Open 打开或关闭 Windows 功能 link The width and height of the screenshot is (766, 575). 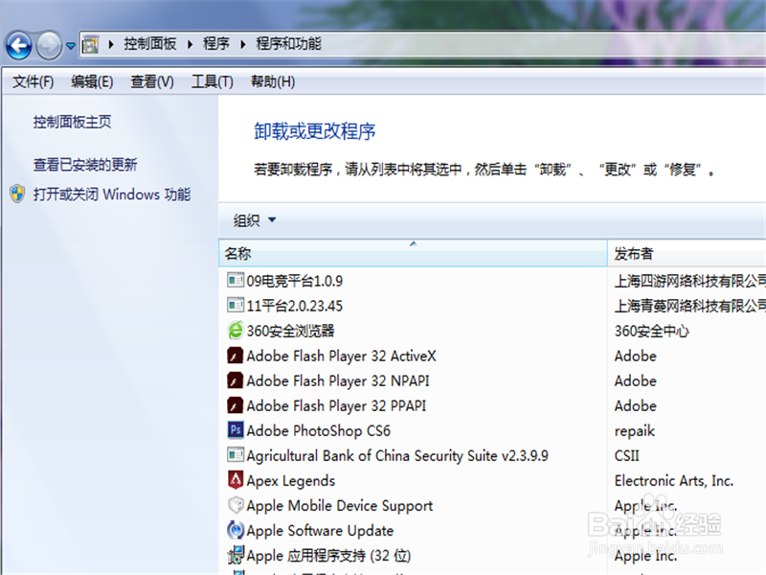tap(112, 195)
